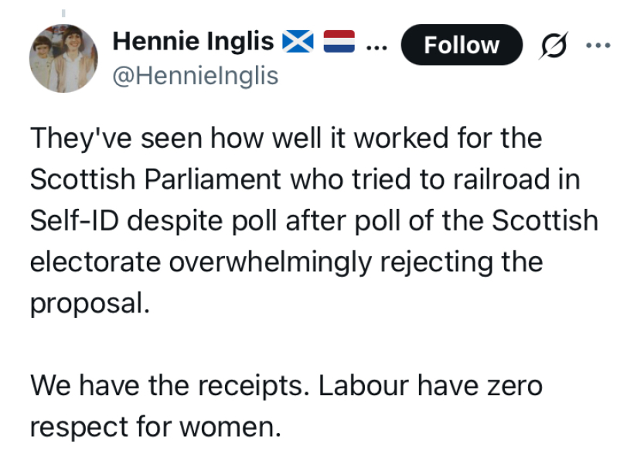Open the three-dot more options menu
Image resolution: width=644 pixels, height=464 pixels.
click(x=598, y=45)
